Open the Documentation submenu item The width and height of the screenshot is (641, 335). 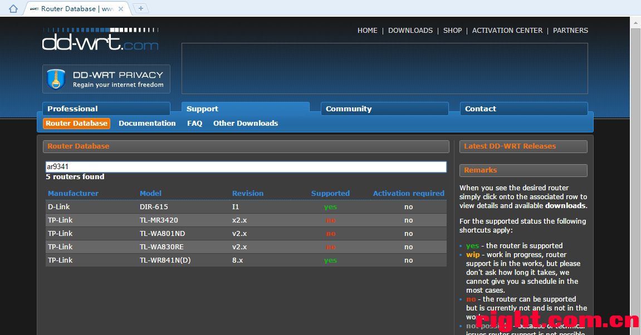[x=147, y=124]
